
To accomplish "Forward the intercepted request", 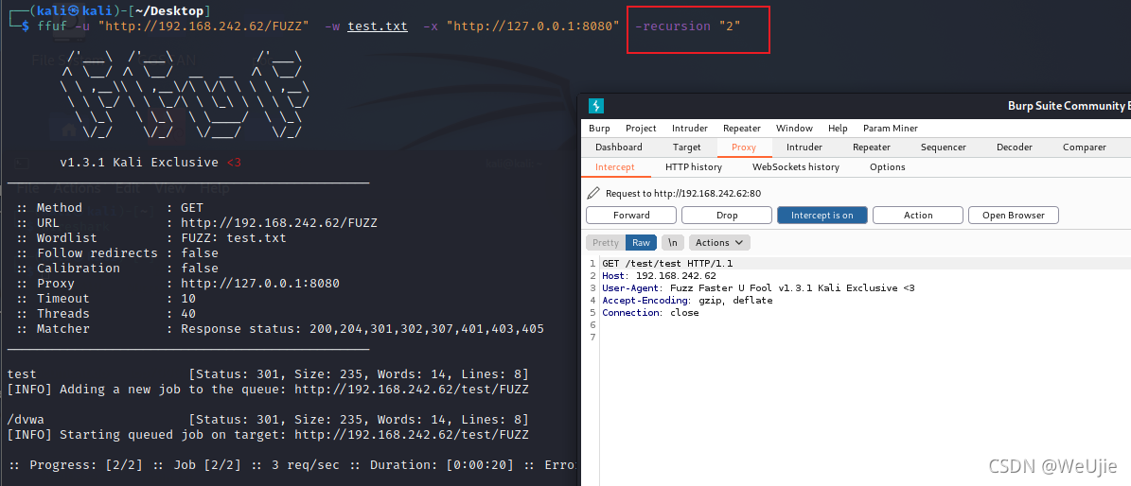I will click(631, 215).
